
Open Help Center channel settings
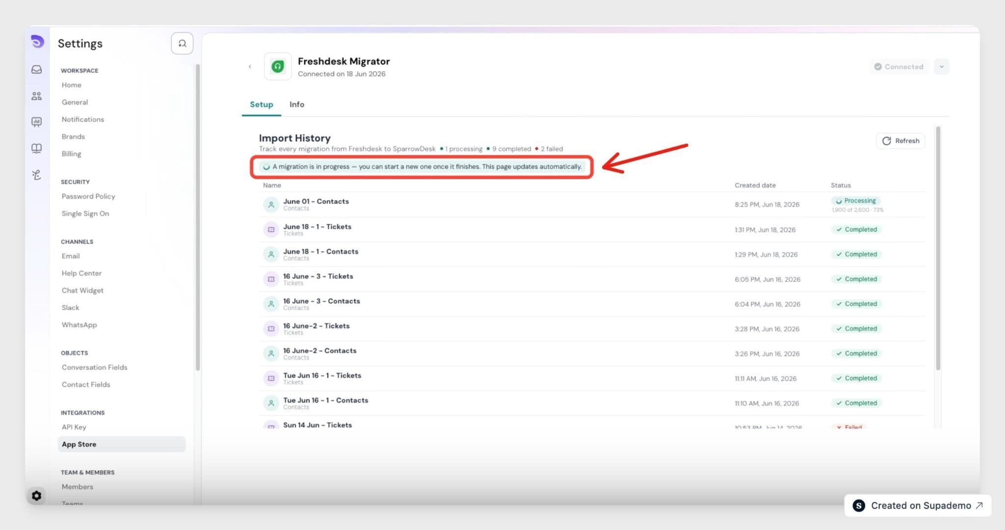point(81,273)
